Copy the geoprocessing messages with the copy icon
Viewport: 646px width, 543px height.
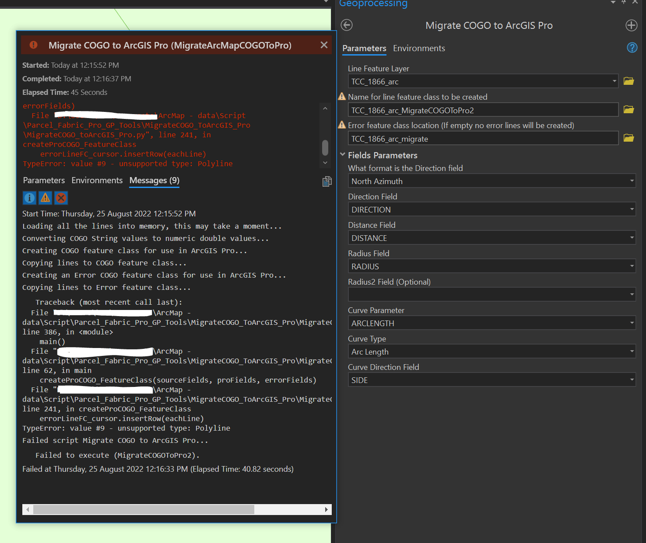(327, 181)
